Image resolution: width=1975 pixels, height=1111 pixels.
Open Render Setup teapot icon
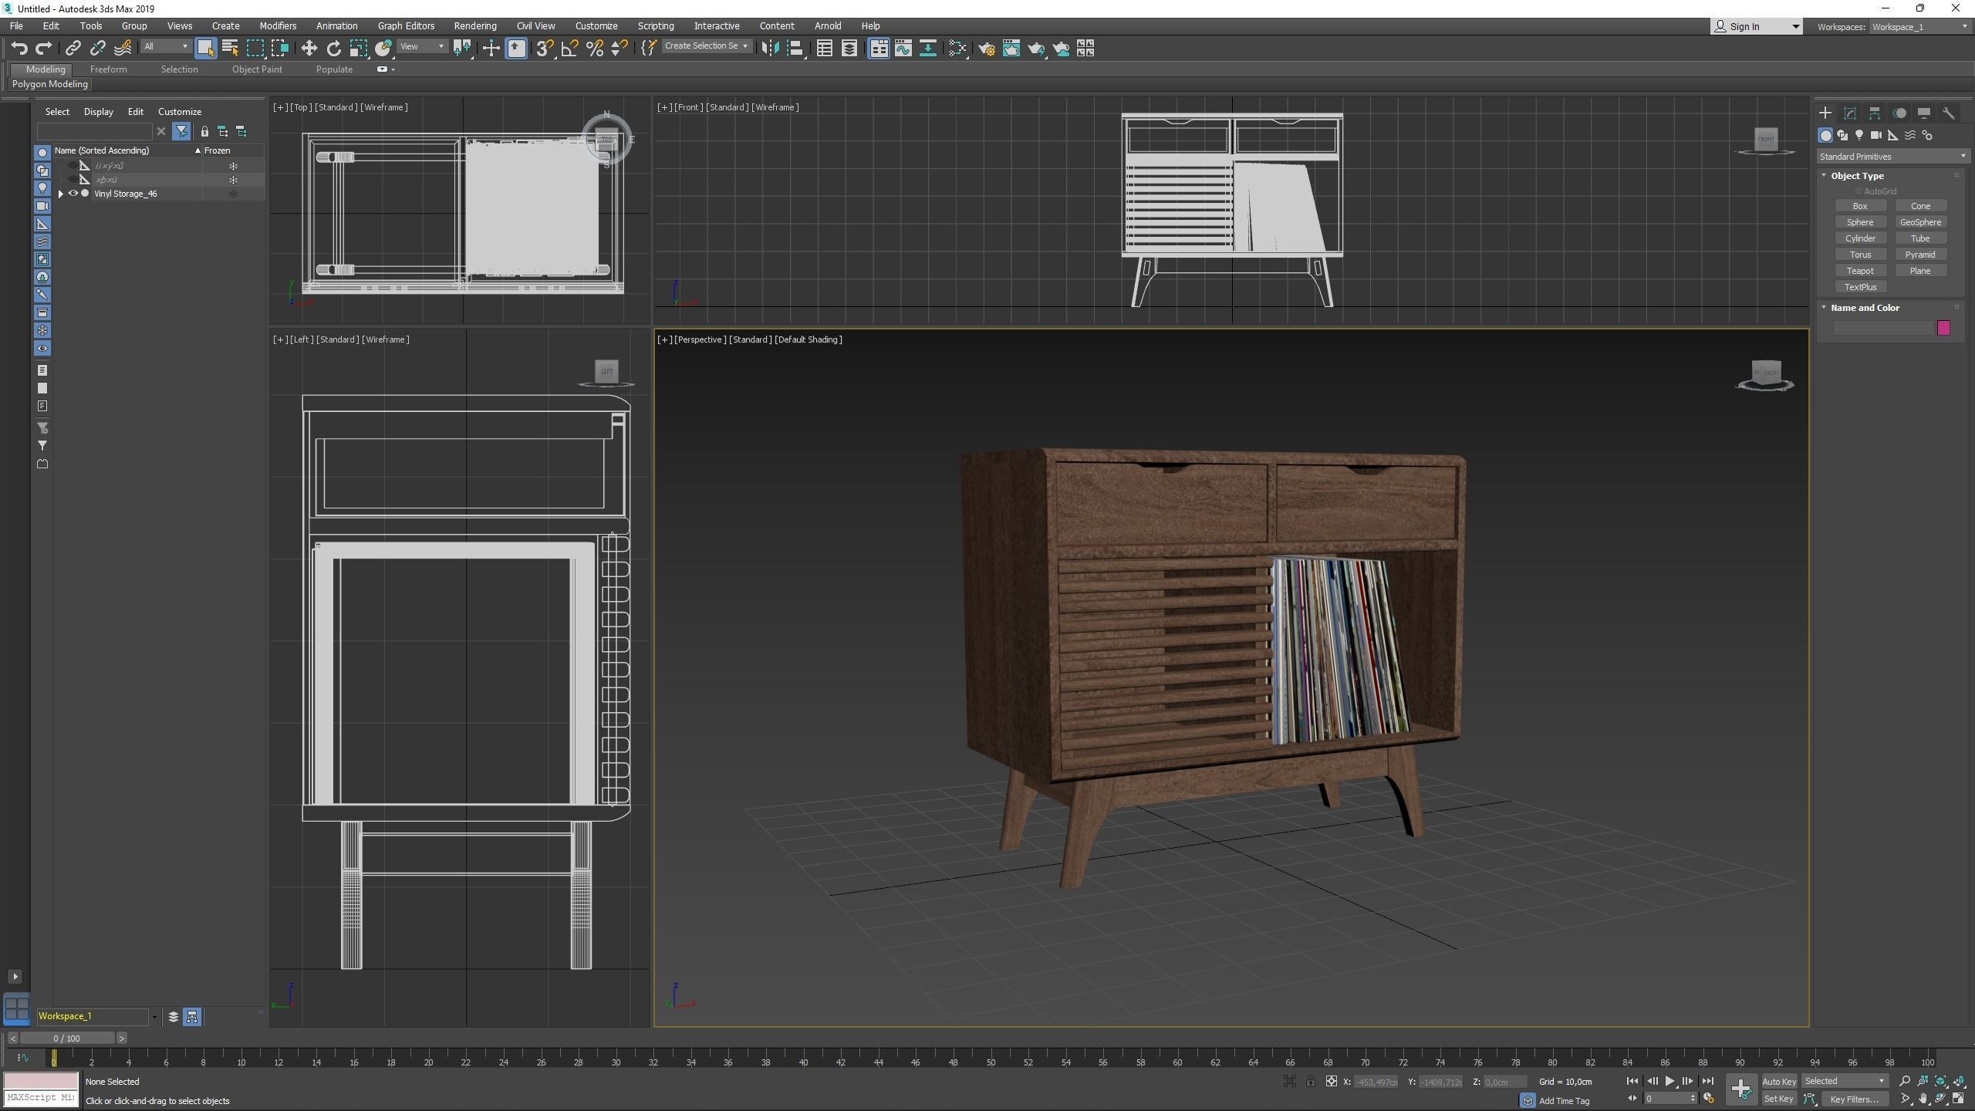point(986,49)
